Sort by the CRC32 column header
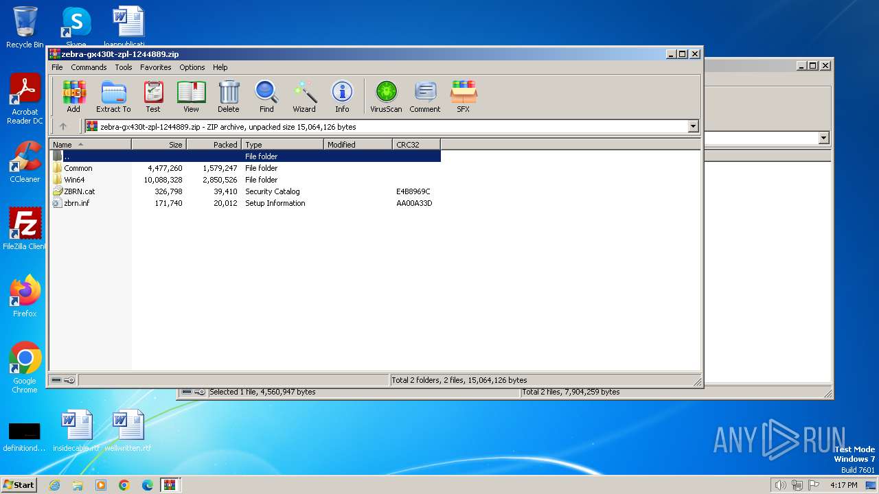The width and height of the screenshot is (879, 494). (x=416, y=145)
